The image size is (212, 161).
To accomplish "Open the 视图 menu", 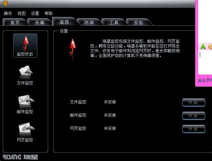I will pos(21,14).
